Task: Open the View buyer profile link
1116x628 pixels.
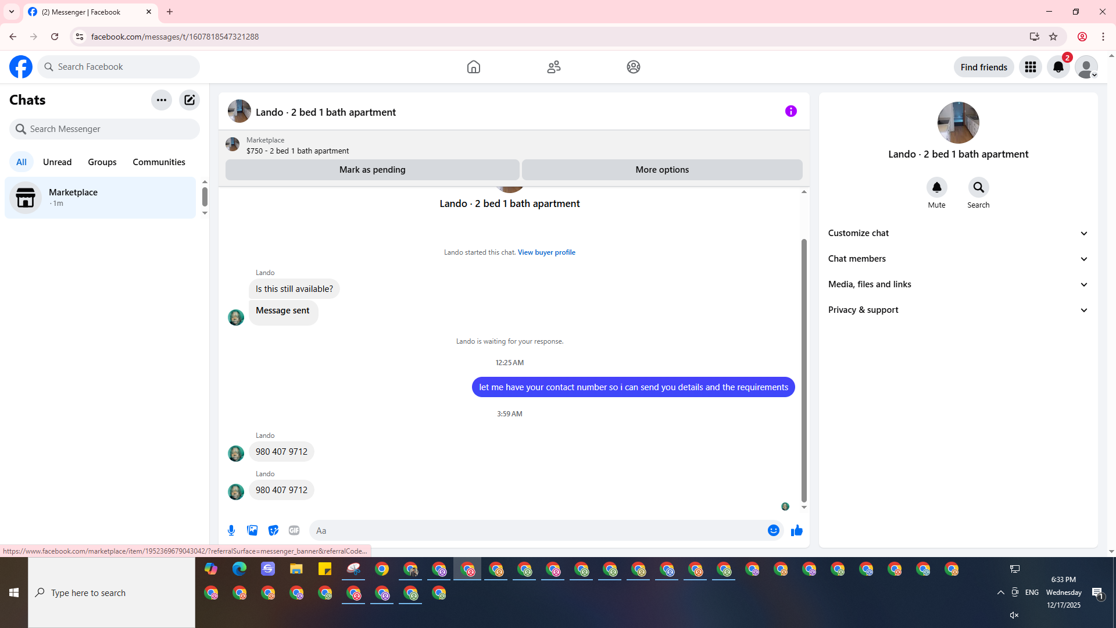Action: 546,252
